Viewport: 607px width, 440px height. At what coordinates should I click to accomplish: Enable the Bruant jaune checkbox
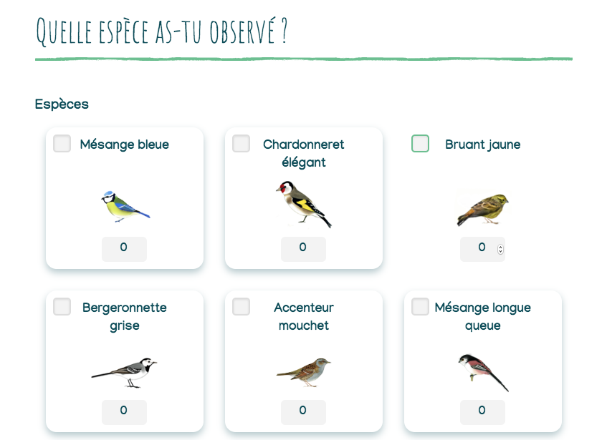[x=421, y=144]
